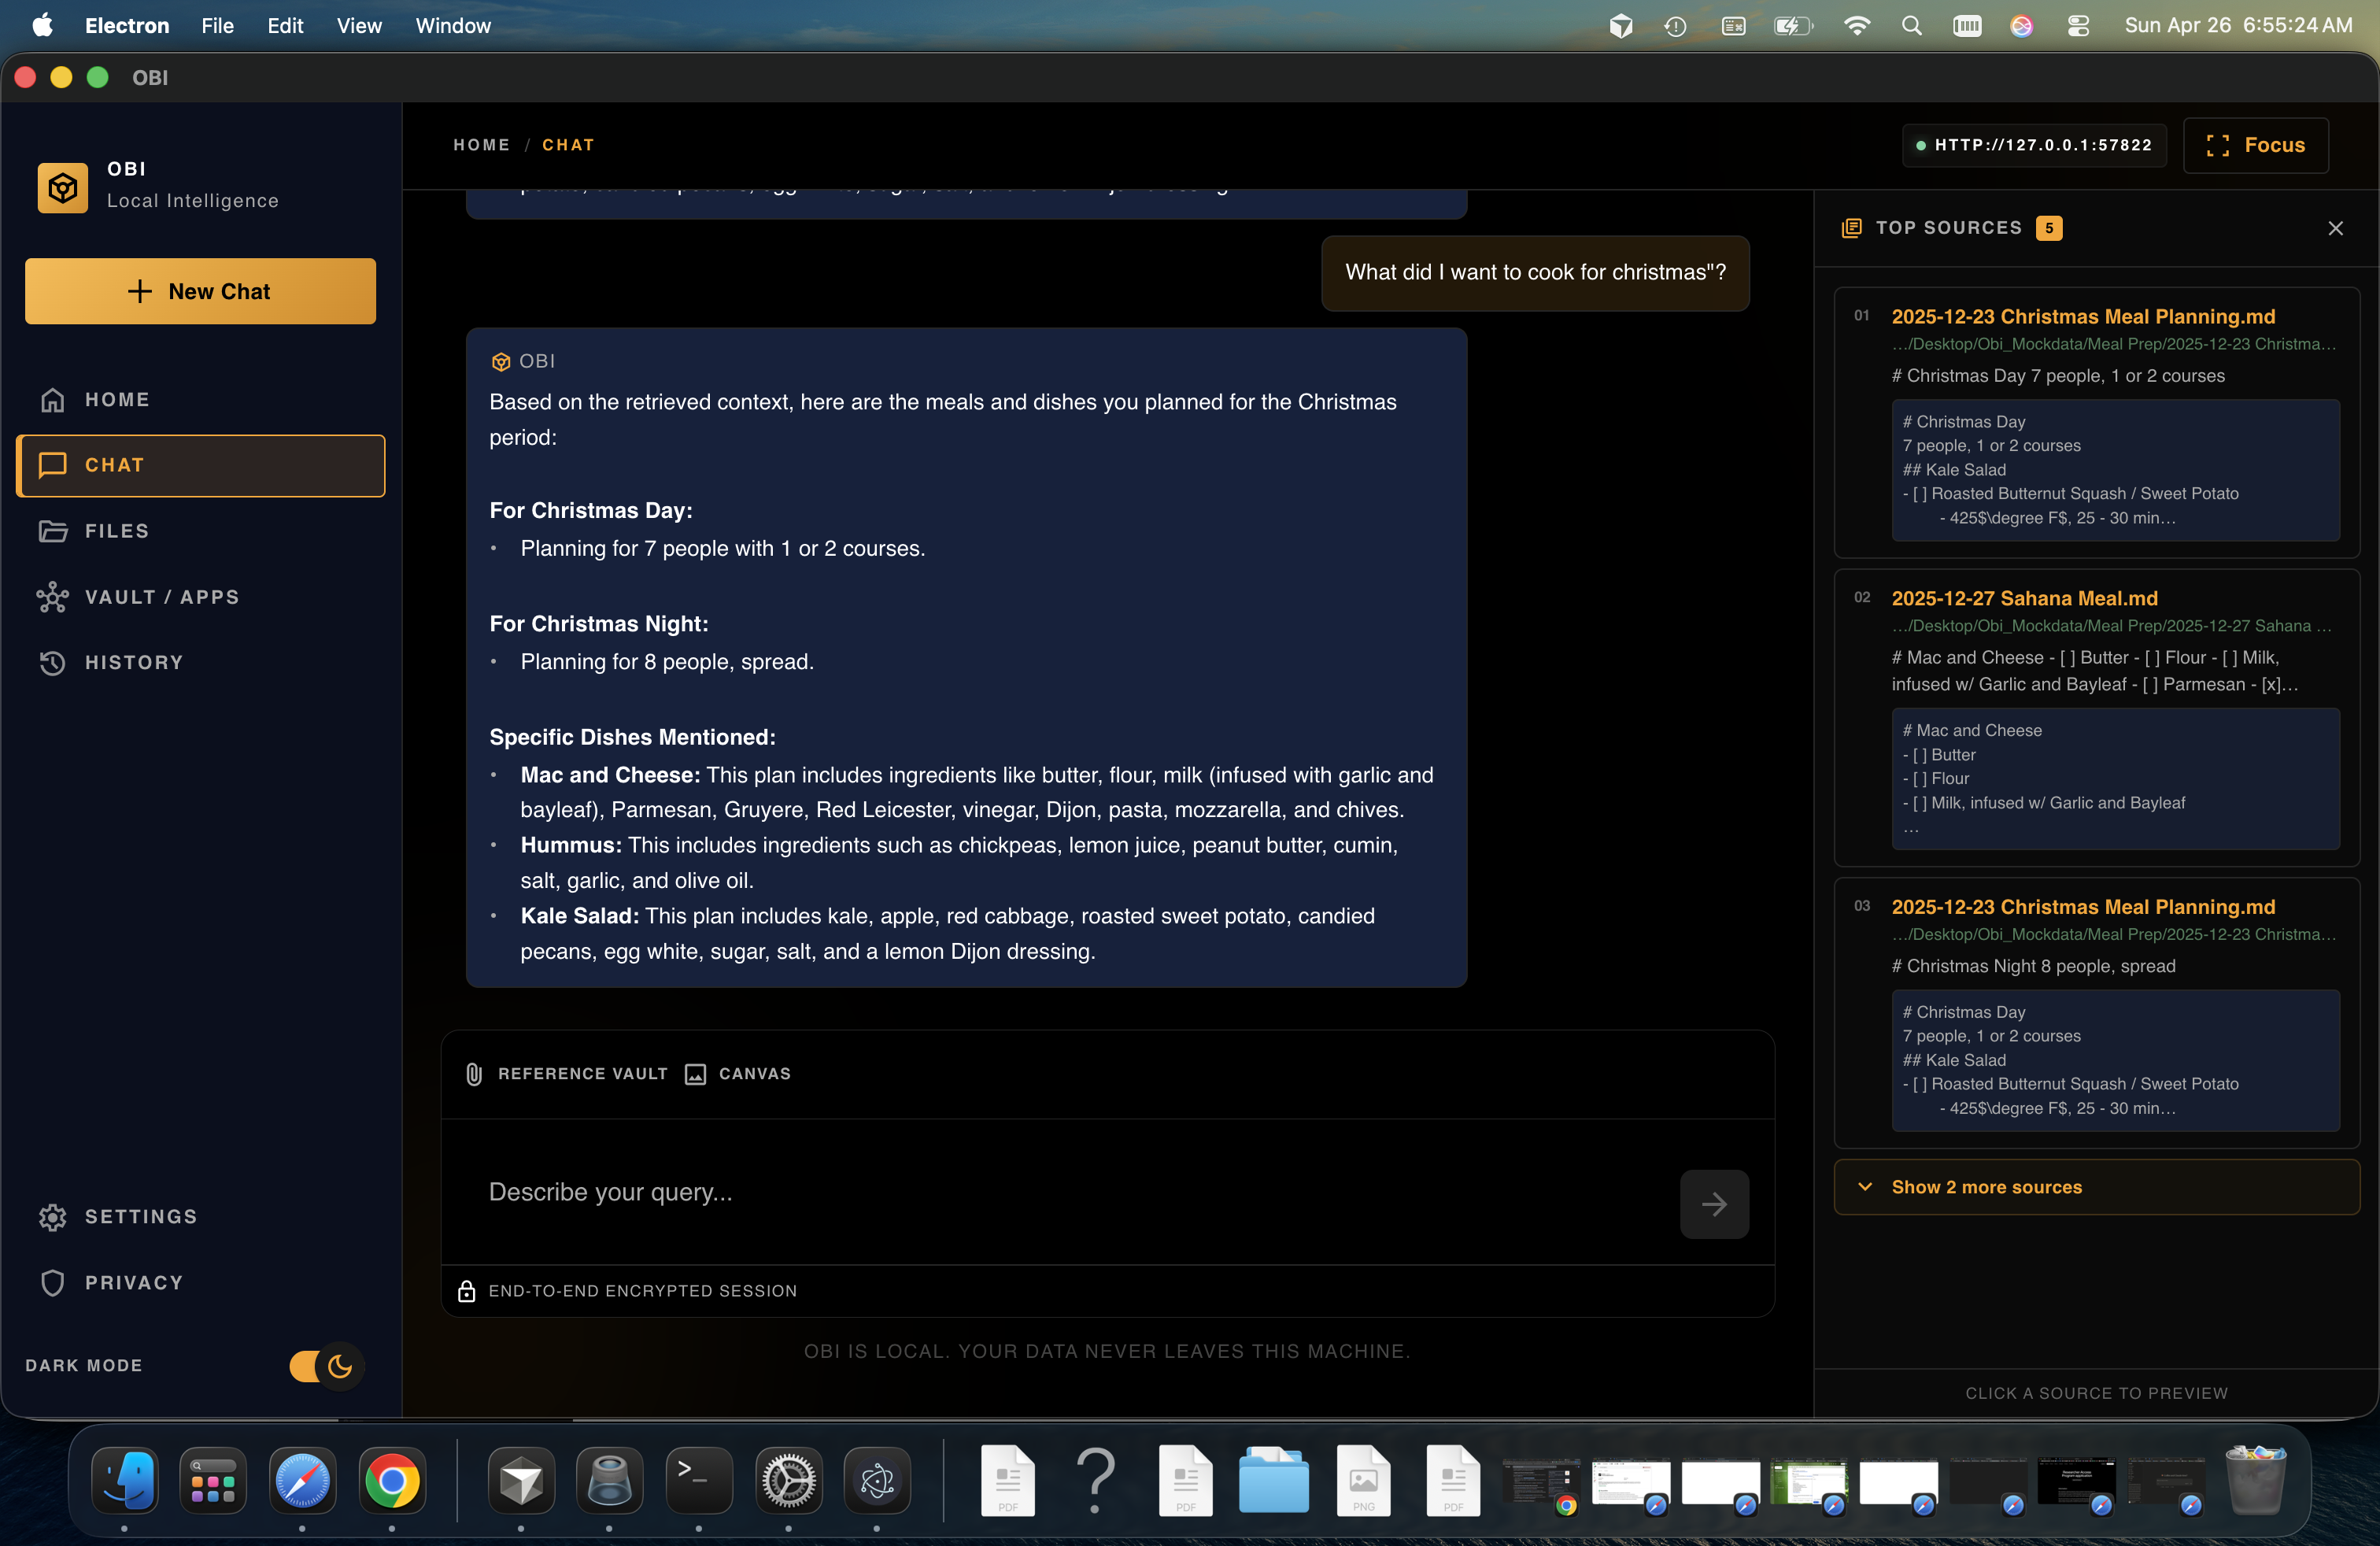Viewport: 2380px width, 1546px height.
Task: Open the Privacy shield section
Action: tap(133, 1282)
